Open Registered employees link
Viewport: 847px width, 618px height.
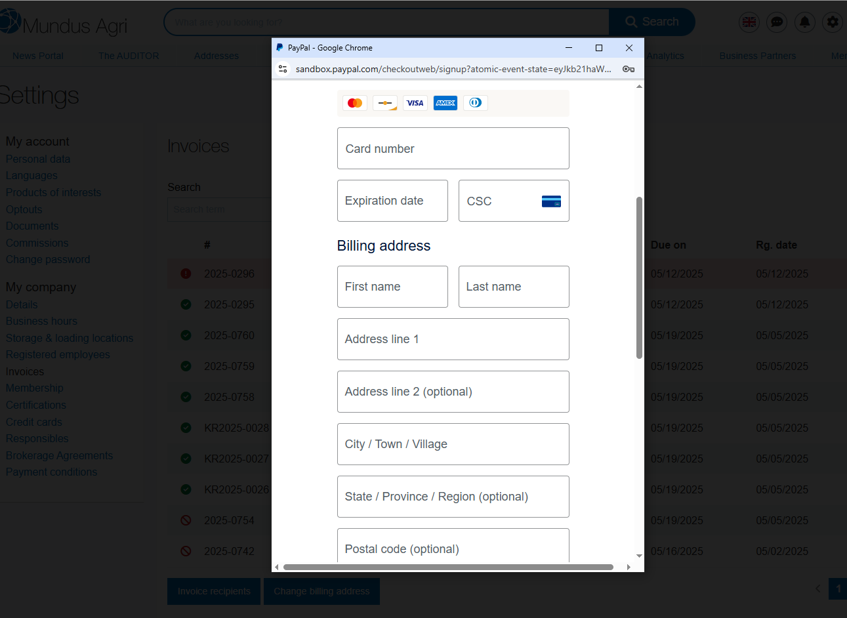pos(58,354)
